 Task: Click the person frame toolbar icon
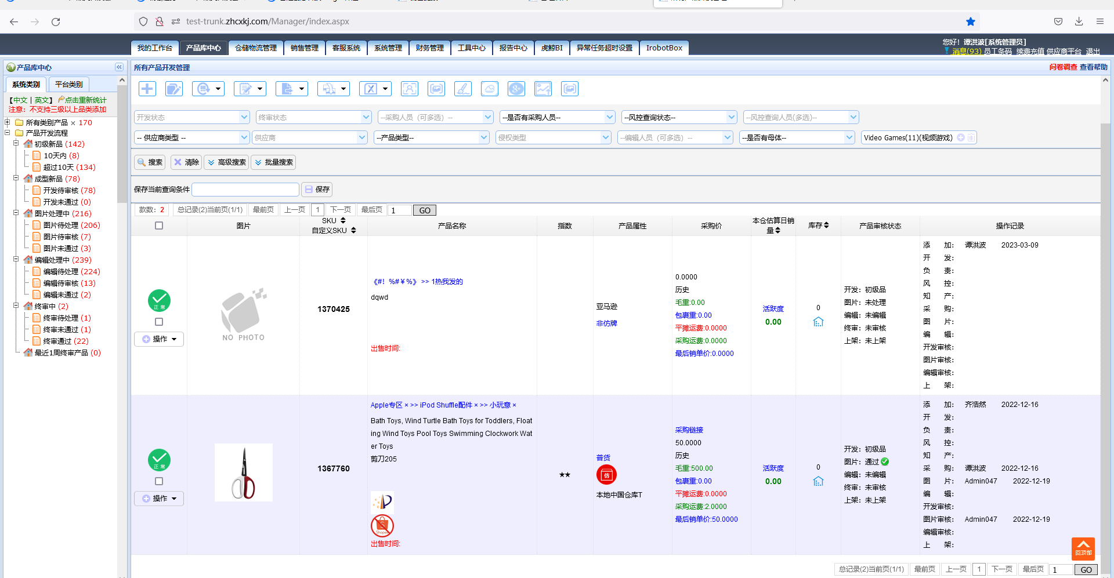click(410, 89)
